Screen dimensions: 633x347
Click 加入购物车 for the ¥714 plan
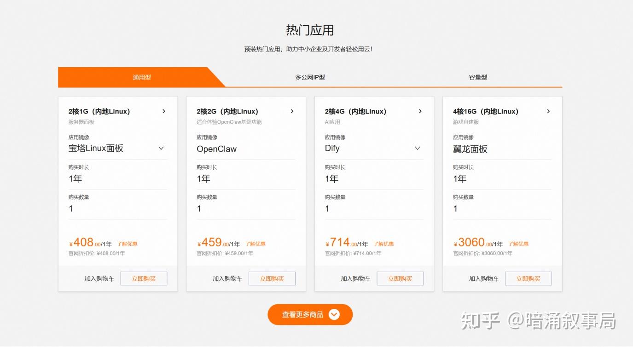point(355,279)
